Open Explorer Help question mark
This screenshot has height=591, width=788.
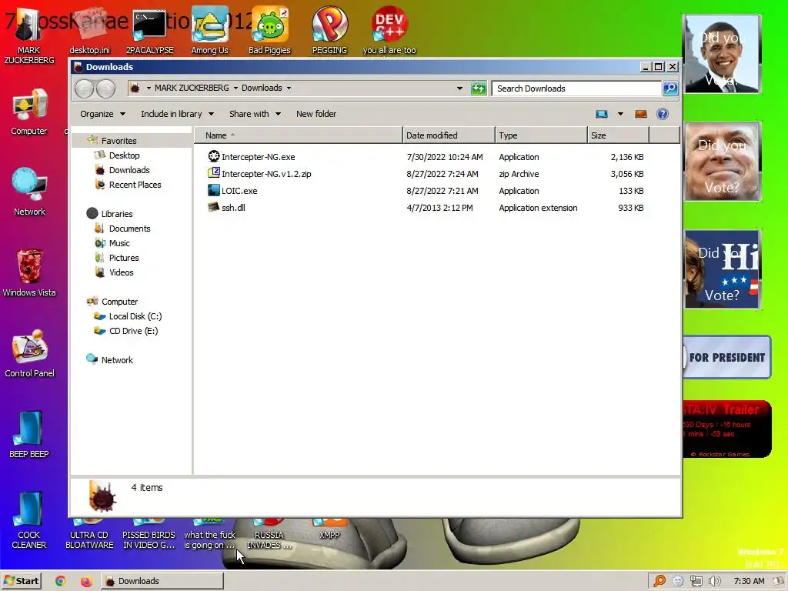pos(663,114)
